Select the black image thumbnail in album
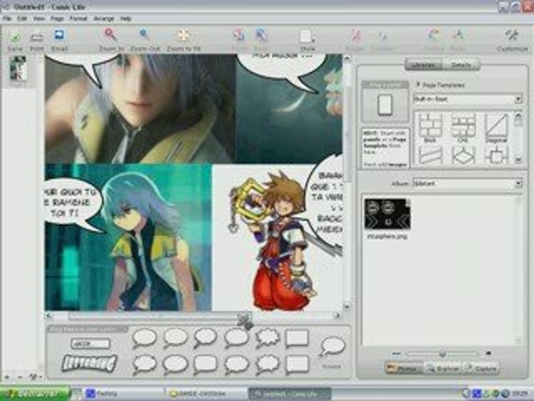 coord(387,214)
